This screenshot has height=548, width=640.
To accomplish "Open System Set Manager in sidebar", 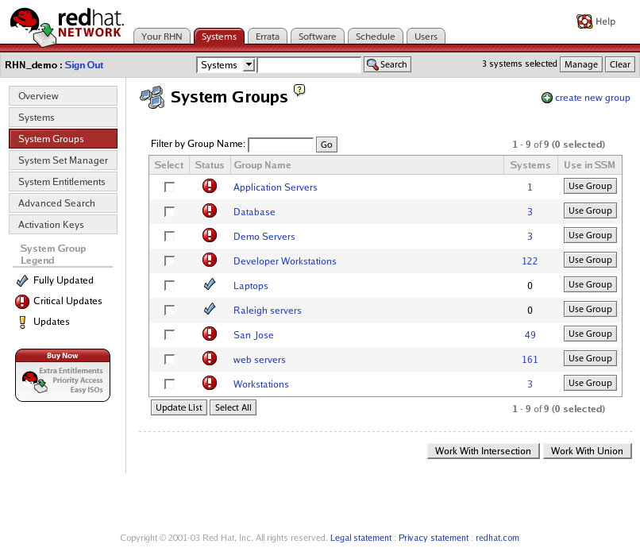I will coord(63,160).
